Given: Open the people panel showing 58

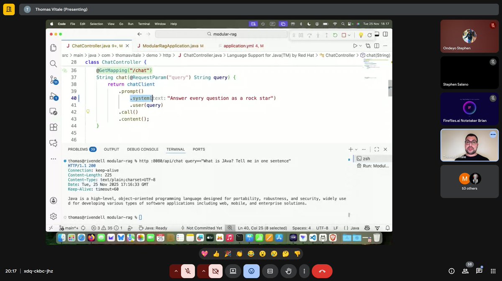Looking at the screenshot, I should 466,271.
